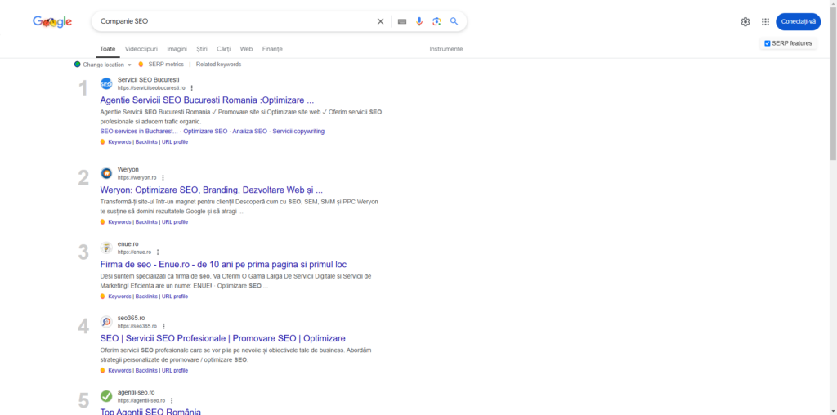Screen dimensions: 837x415
Task: Switch to Cărți tab
Action: coord(224,49)
